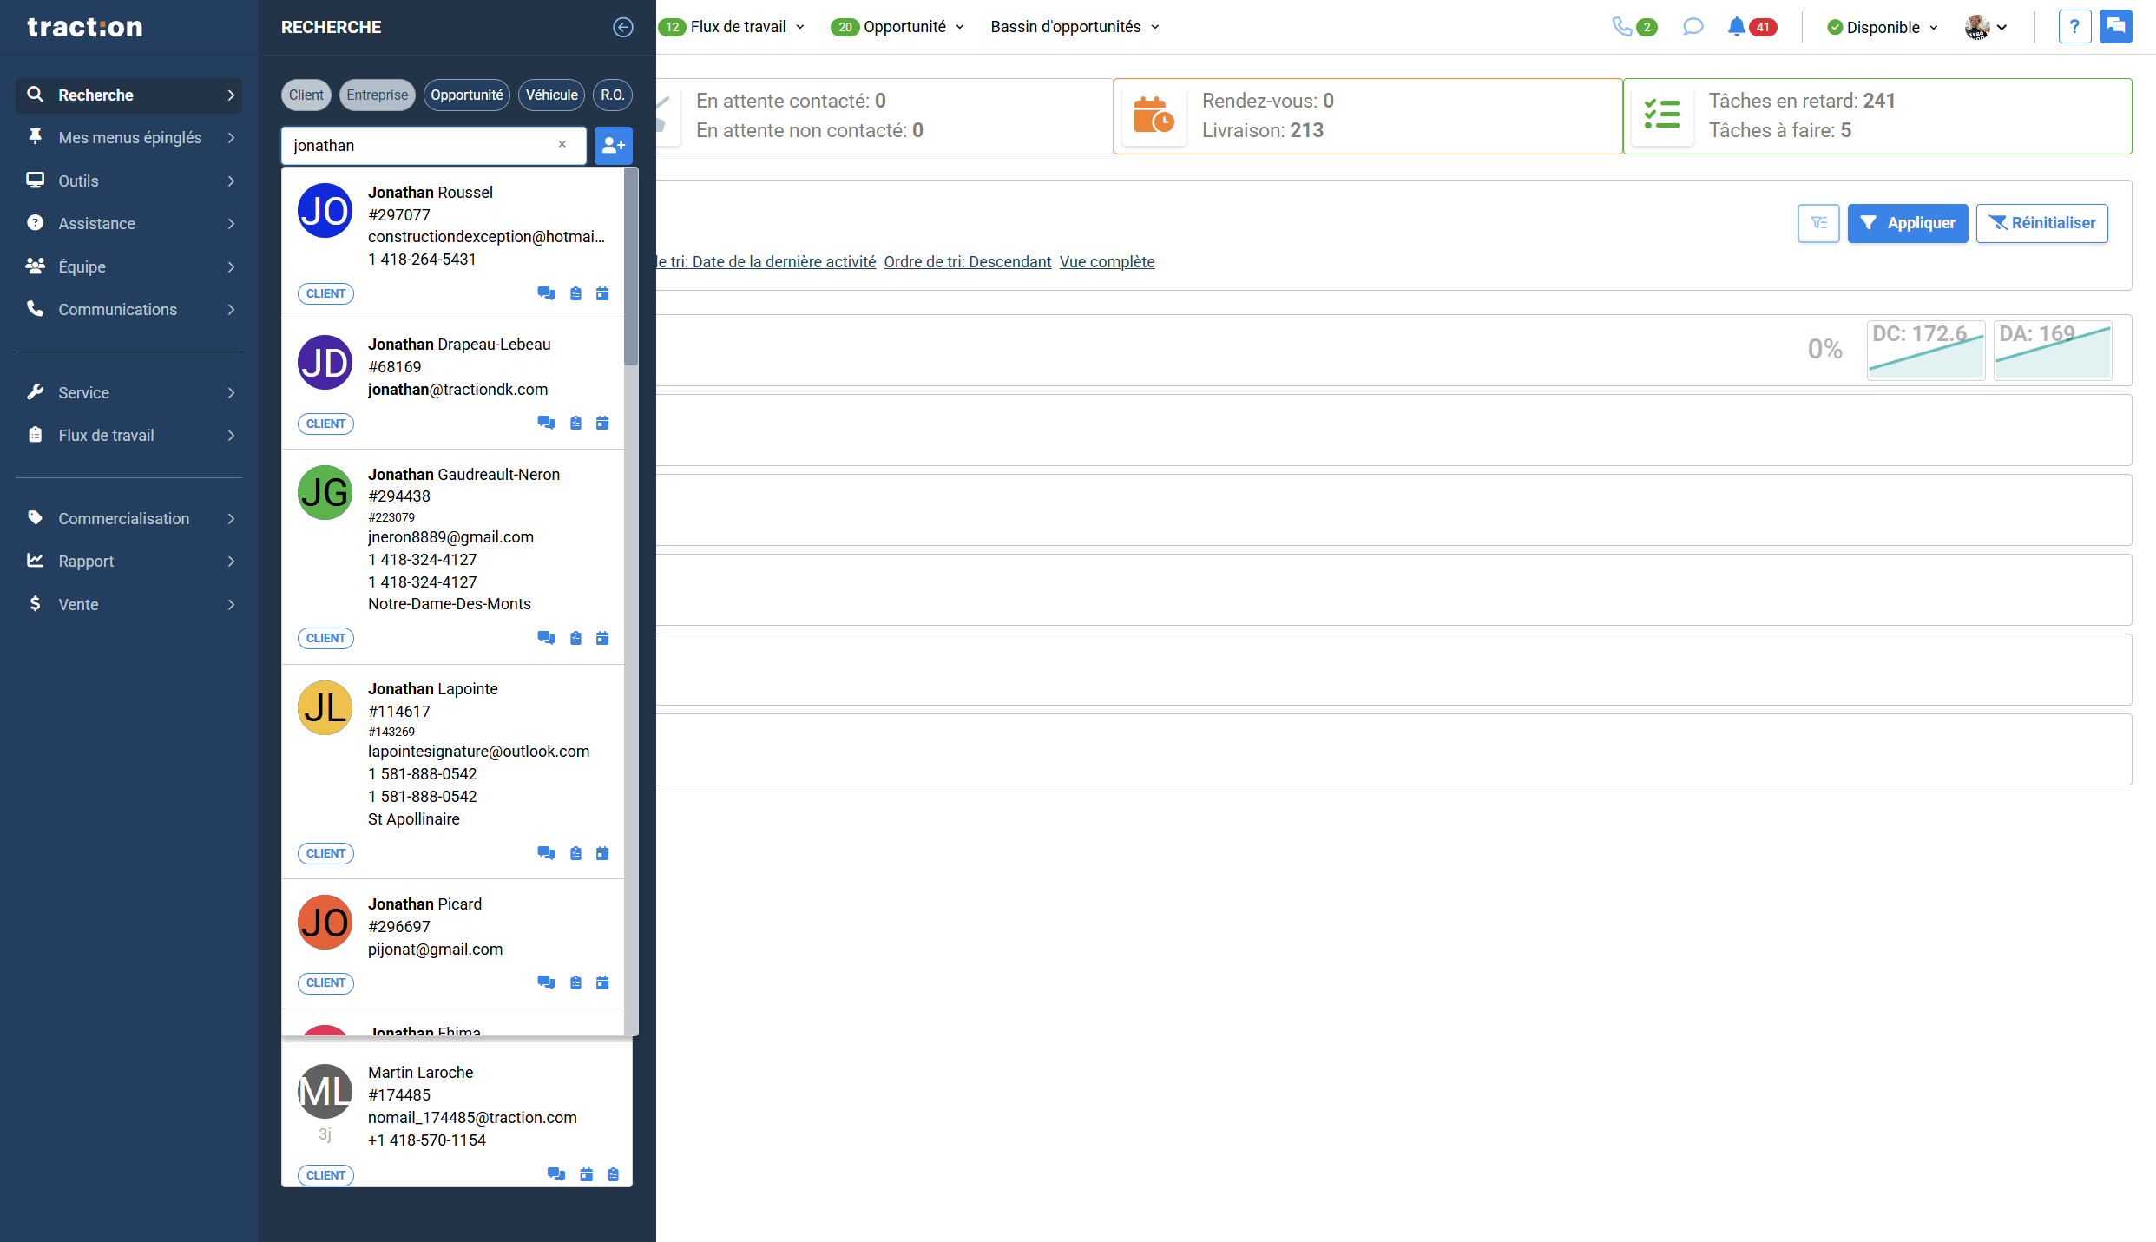Open the clipboard icon for Jonathan Lapointe
The width and height of the screenshot is (2156, 1242).
pos(575,854)
